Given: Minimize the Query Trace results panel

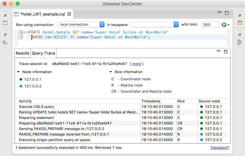Looking at the screenshot, I should pyautogui.click(x=219, y=51).
